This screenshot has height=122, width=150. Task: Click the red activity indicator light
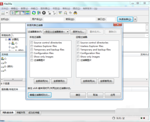coord(144,118)
